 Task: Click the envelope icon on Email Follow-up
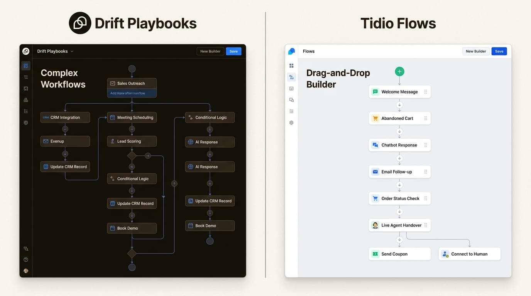coord(375,172)
